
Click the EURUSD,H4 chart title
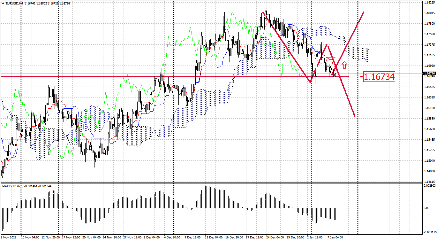[x=14, y=3]
